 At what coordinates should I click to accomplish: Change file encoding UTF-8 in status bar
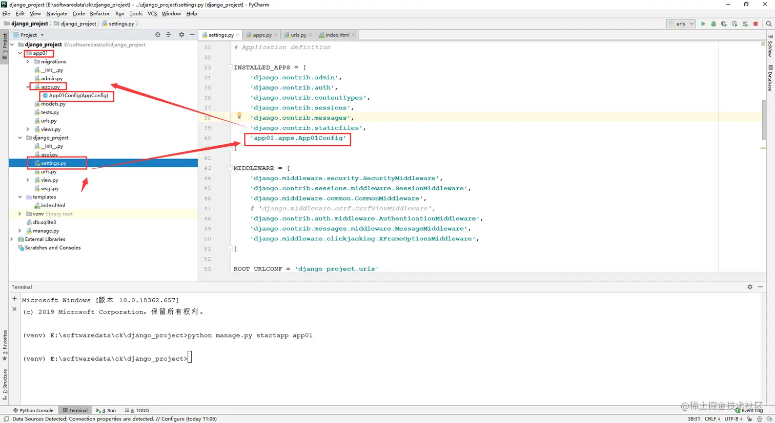click(733, 419)
